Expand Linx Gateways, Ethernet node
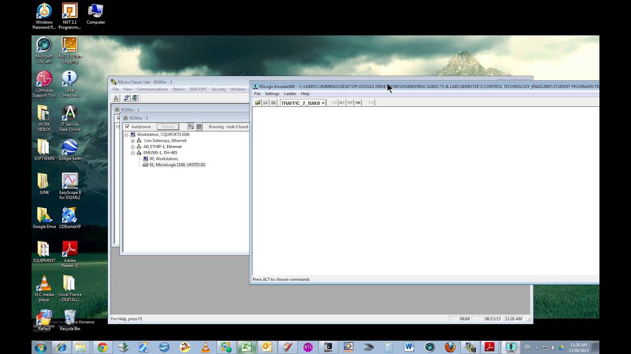Image resolution: width=631 pixels, height=354 pixels. coord(133,141)
